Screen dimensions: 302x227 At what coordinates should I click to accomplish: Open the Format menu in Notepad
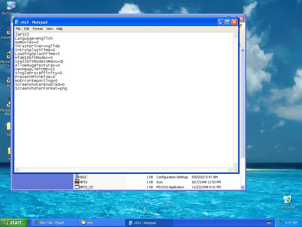click(38, 29)
